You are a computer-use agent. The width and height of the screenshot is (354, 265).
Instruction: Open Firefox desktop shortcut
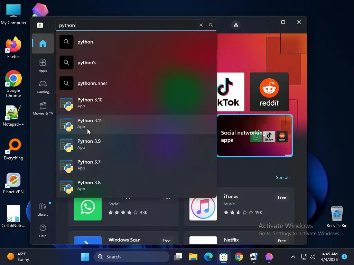[x=13, y=48]
